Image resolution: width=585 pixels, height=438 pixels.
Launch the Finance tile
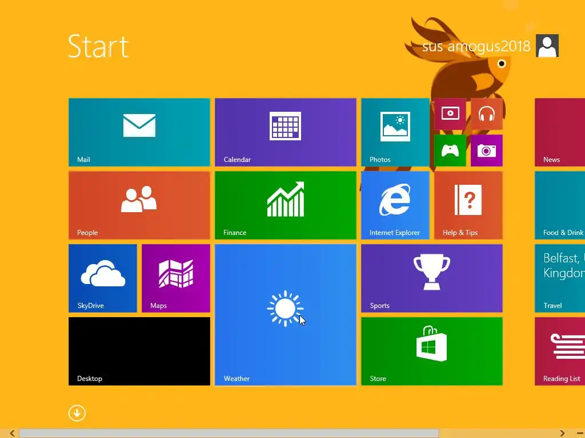286,205
